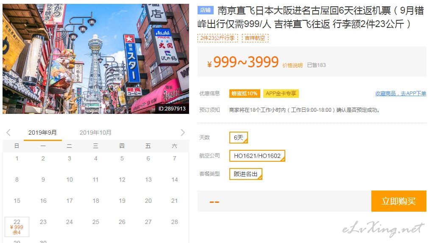Select September 19 in the calendar
This screenshot has width=429, height=243.
pyautogui.click(x=122, y=201)
